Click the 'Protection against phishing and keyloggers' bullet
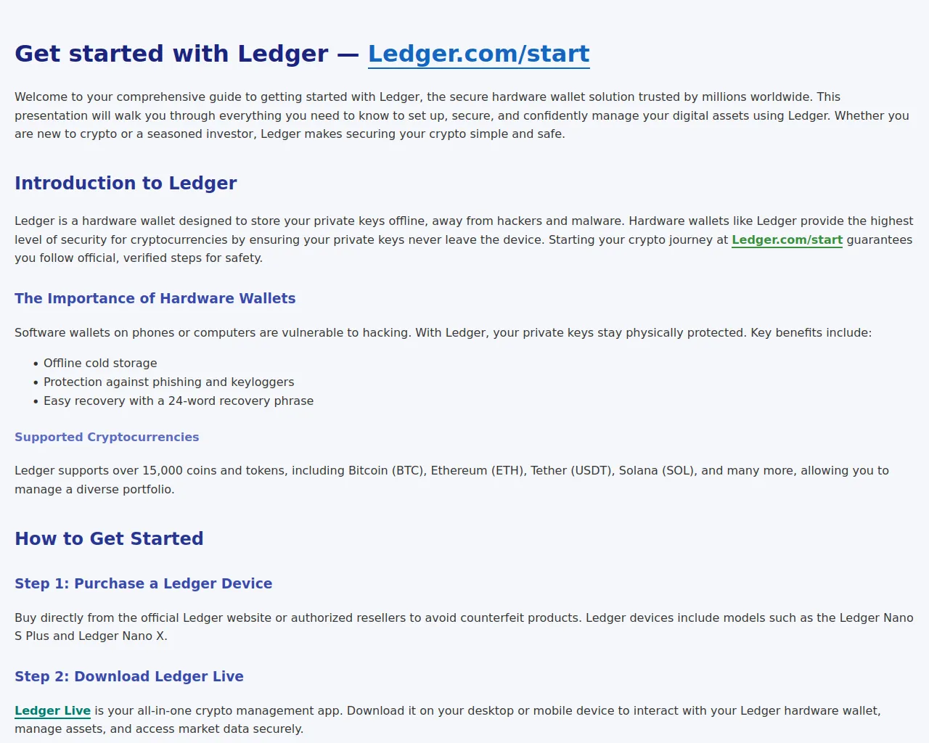Viewport: 929px width, 743px height. (x=168, y=382)
